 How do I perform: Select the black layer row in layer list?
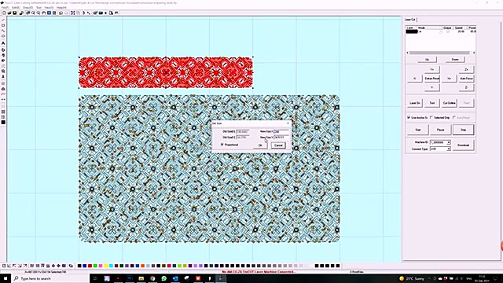click(441, 31)
